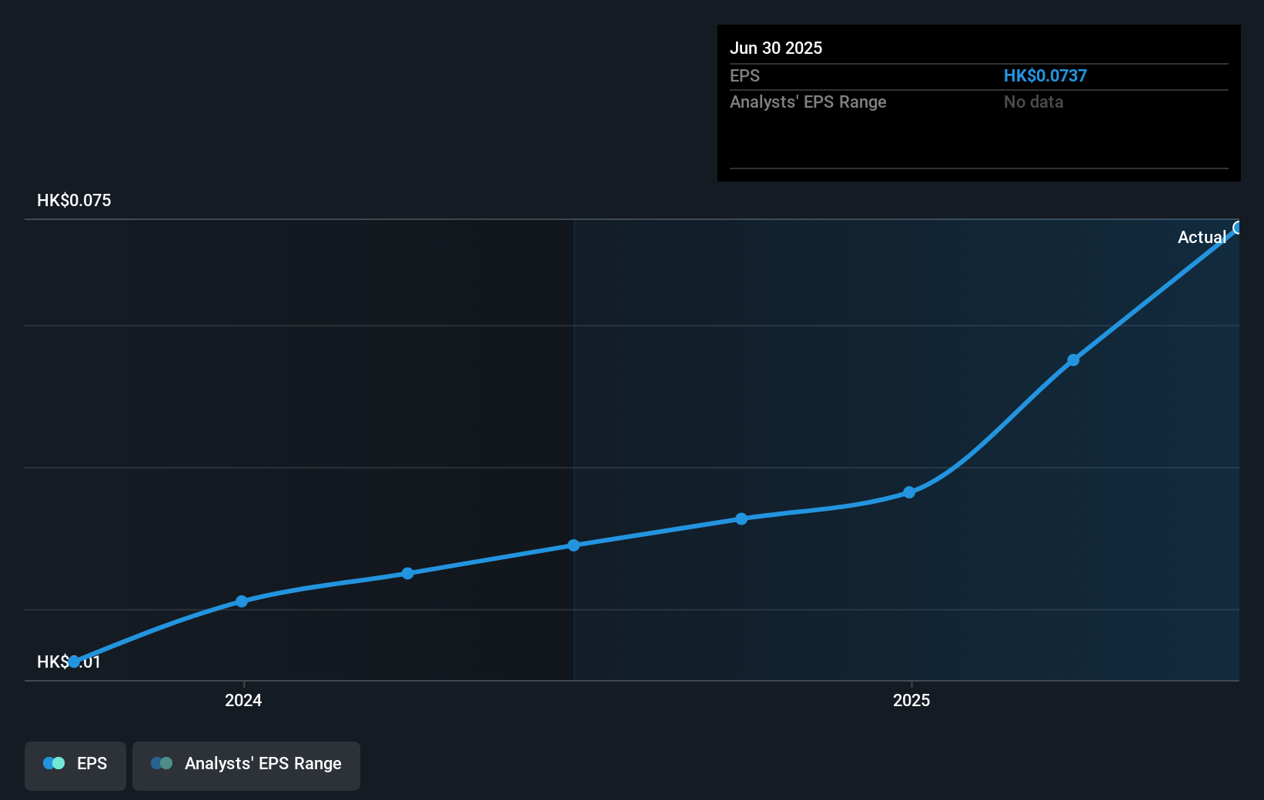Image resolution: width=1264 pixels, height=800 pixels.
Task: Click the 2024 year-start data point
Action: coord(242,601)
